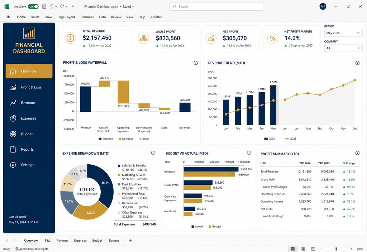Click the 998,320 Net Profit YTD 2024 cell

click(306, 209)
